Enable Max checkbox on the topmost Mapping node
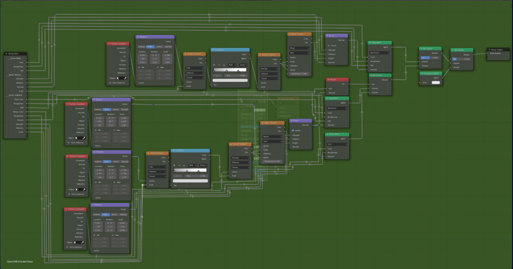 coord(158,67)
